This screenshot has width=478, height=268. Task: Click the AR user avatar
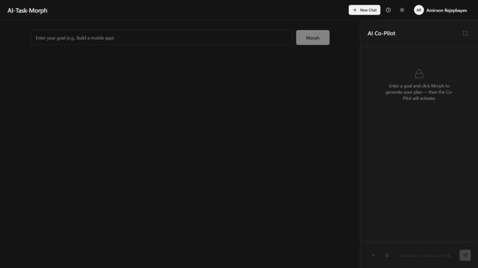pos(419,10)
